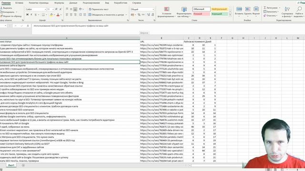Align text right icon

75,15
